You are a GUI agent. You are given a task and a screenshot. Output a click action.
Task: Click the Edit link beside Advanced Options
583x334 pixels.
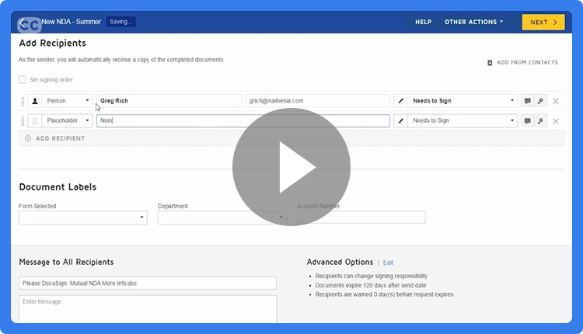[x=388, y=263]
